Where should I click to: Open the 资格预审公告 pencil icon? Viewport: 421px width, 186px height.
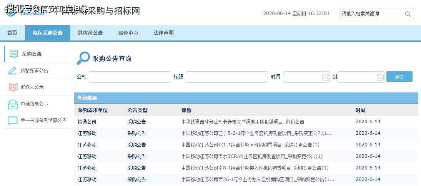pos(12,70)
